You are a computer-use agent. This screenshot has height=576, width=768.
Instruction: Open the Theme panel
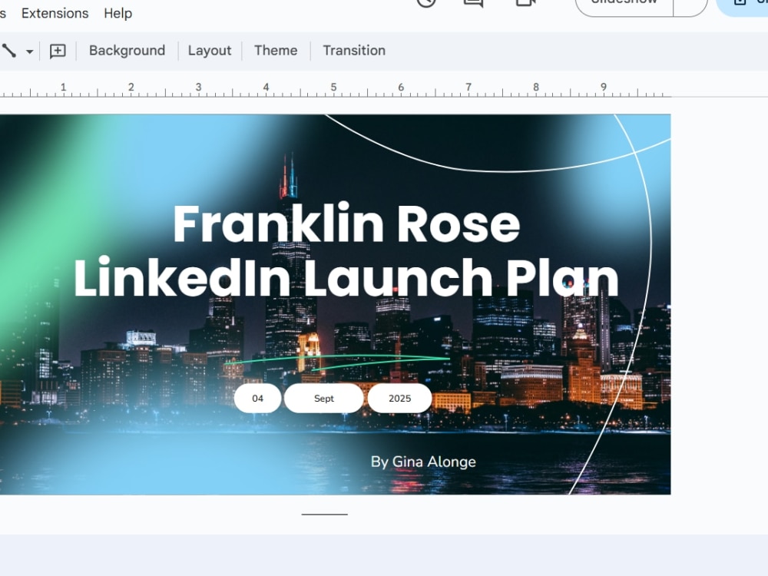(x=276, y=51)
